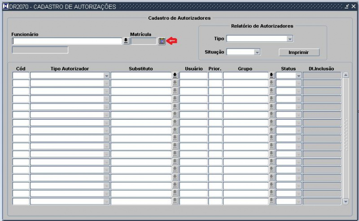359x221 pixels.
Task: Click the notepad icon beside Matrícula
Action: [162, 41]
